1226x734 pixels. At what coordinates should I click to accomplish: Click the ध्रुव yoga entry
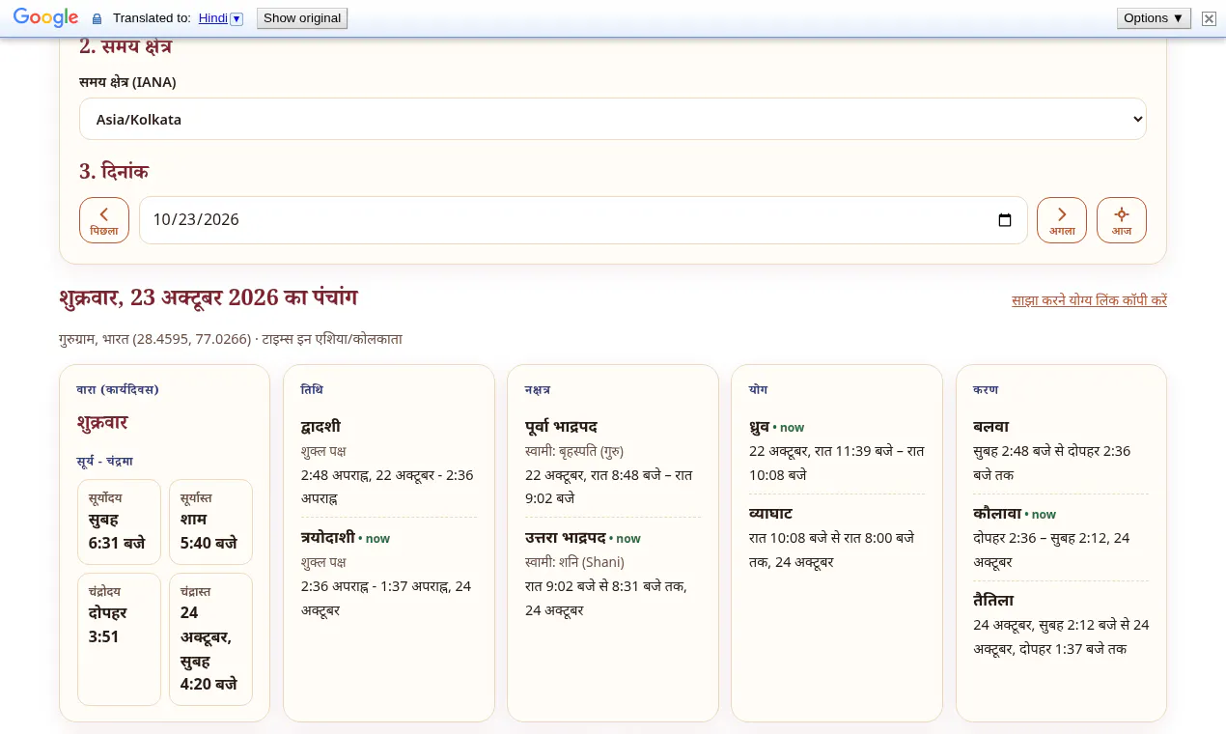[837, 451]
